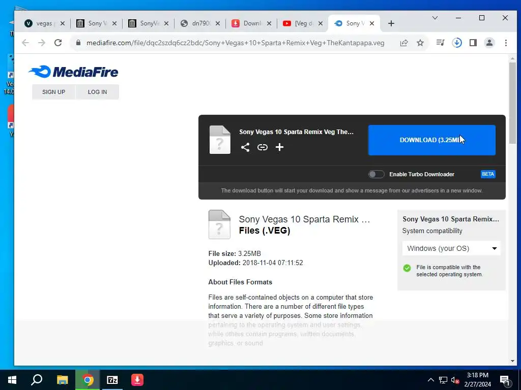This screenshot has width=521, height=390.
Task: Open Chrome three-dot menu
Action: (x=506, y=43)
